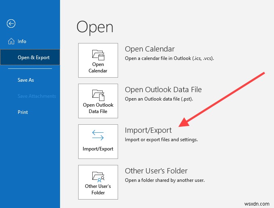This screenshot has height=208, width=274.
Task: Click 'Open an Outlook data file (.pst).' text
Action: (159, 99)
